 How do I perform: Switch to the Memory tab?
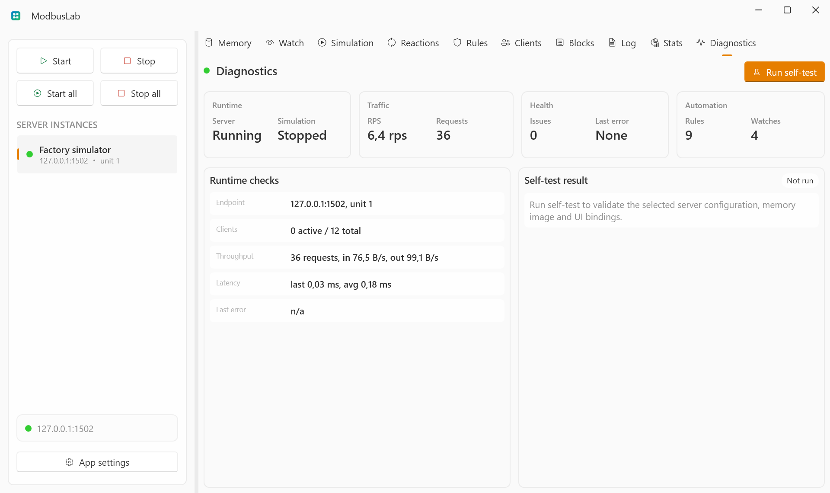pyautogui.click(x=228, y=43)
